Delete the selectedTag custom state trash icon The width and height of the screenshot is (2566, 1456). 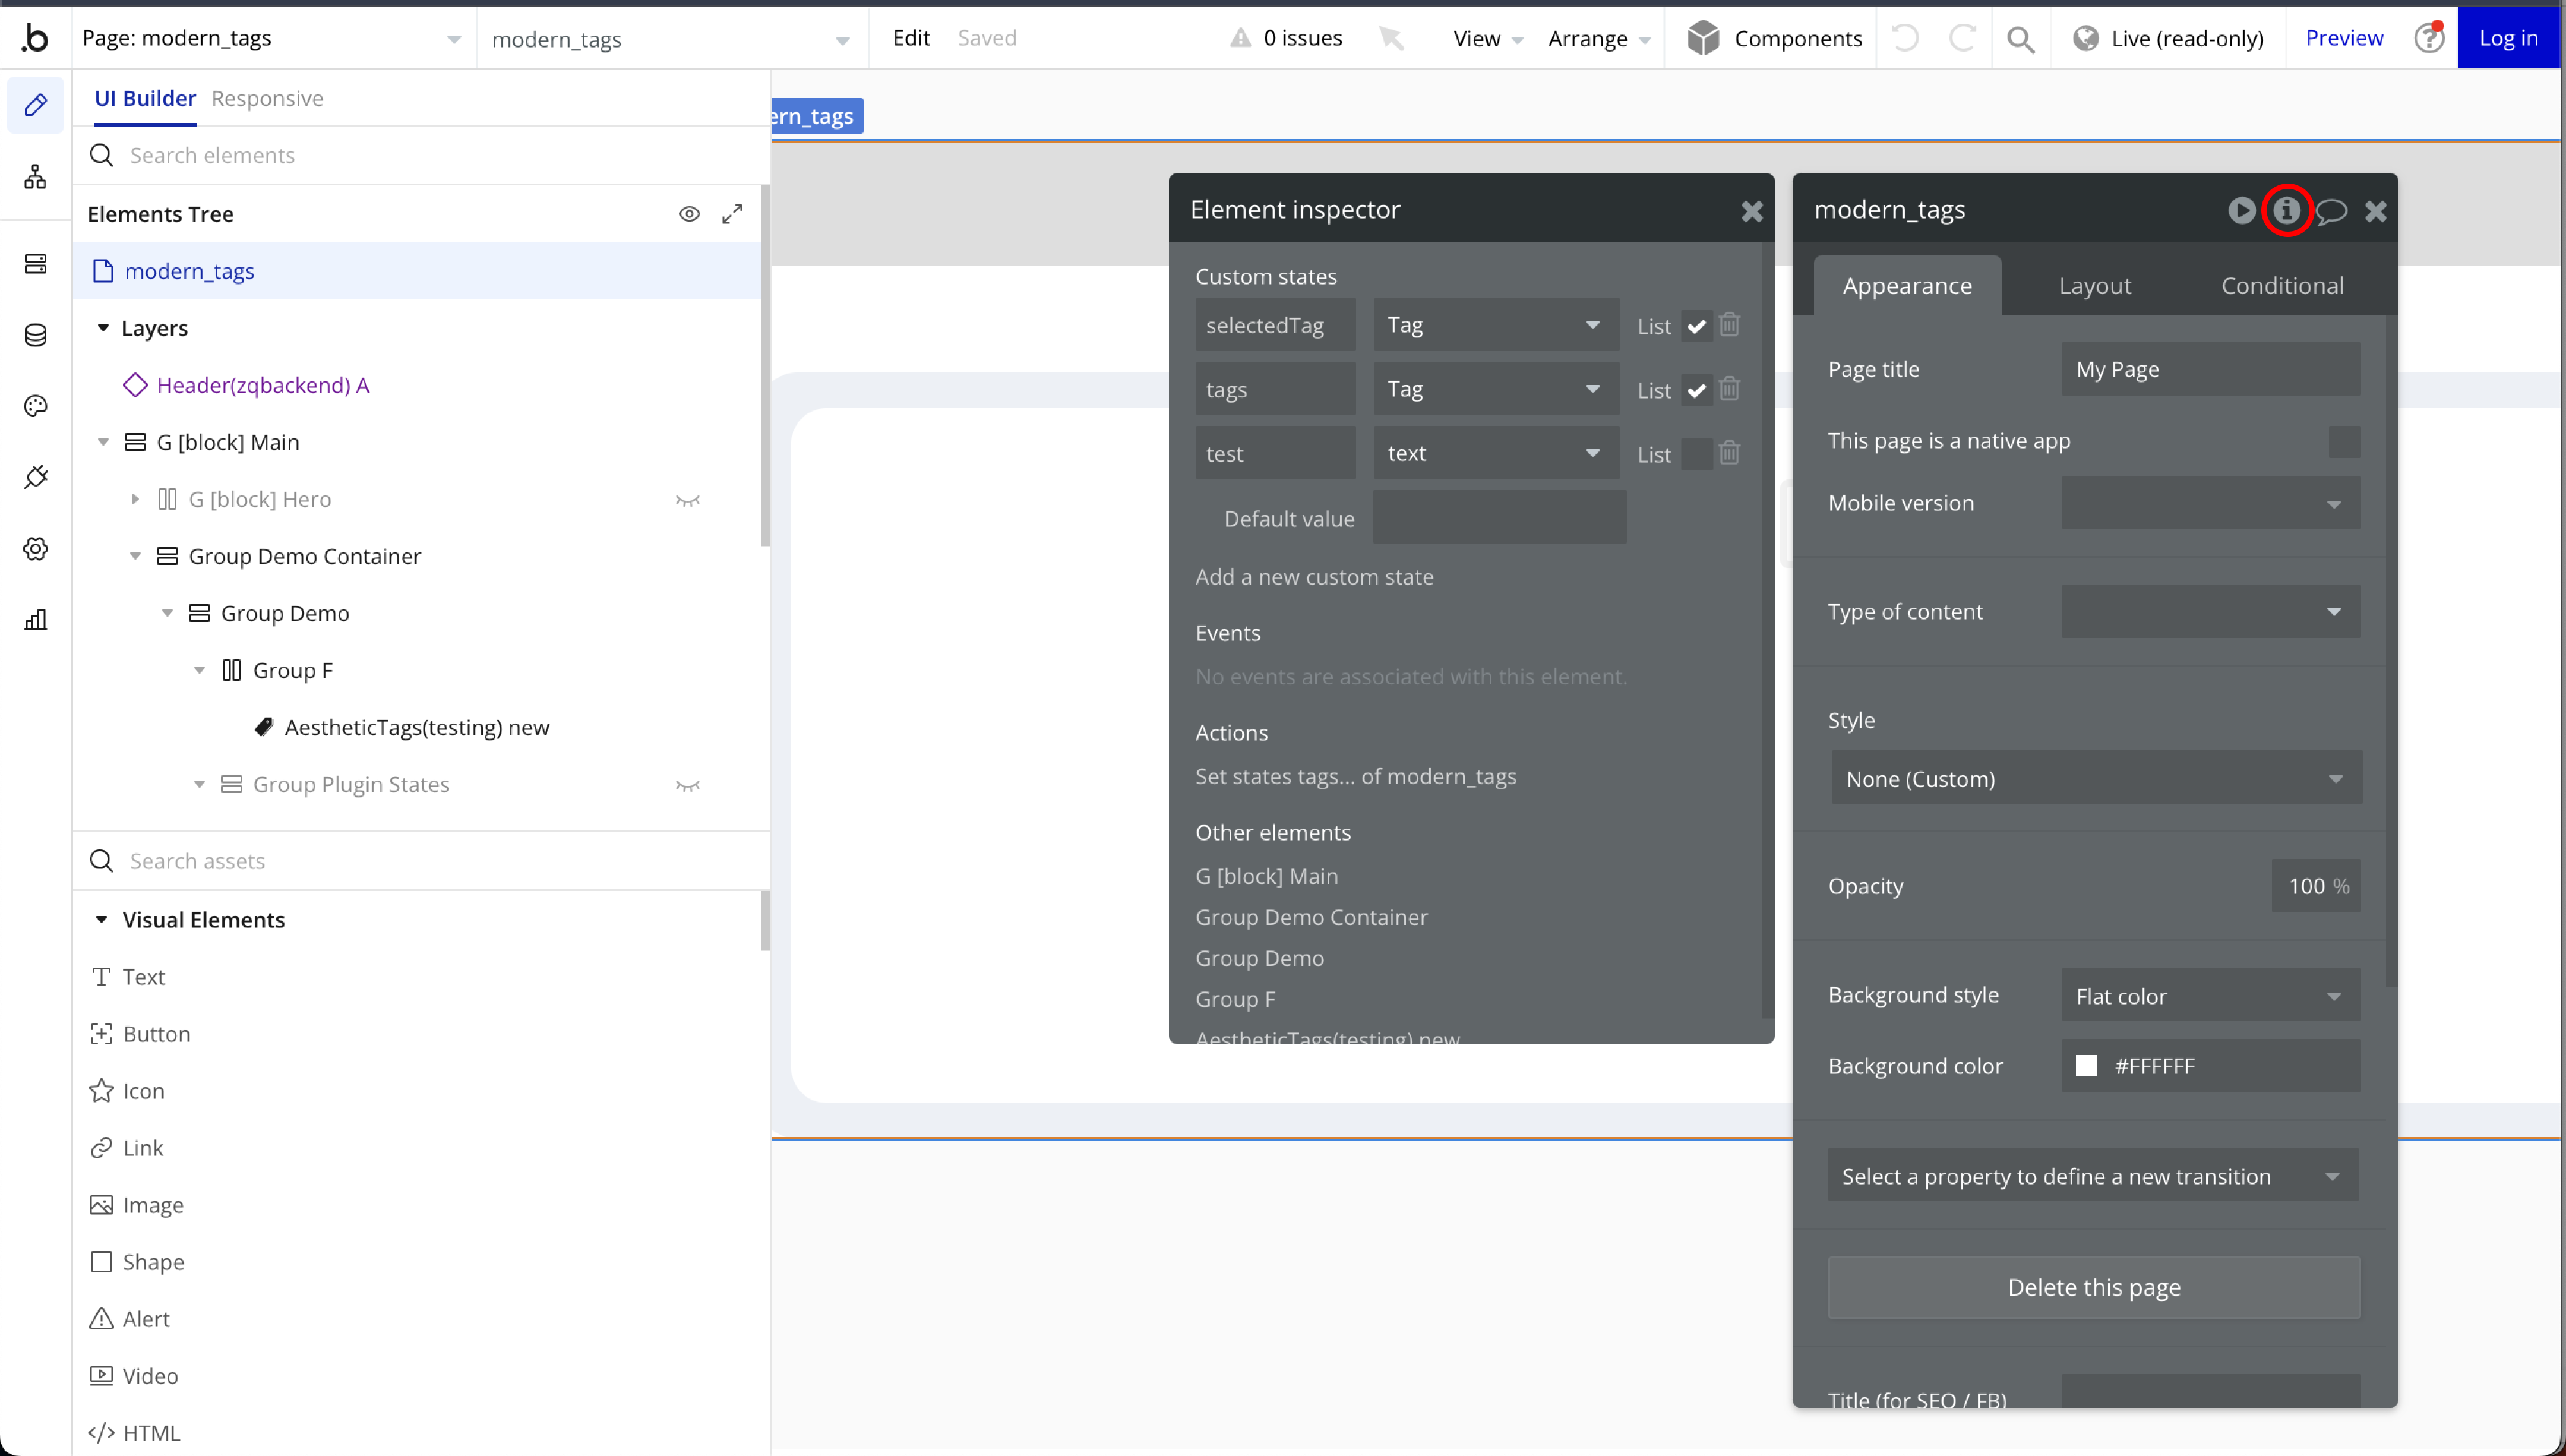pyautogui.click(x=1729, y=325)
